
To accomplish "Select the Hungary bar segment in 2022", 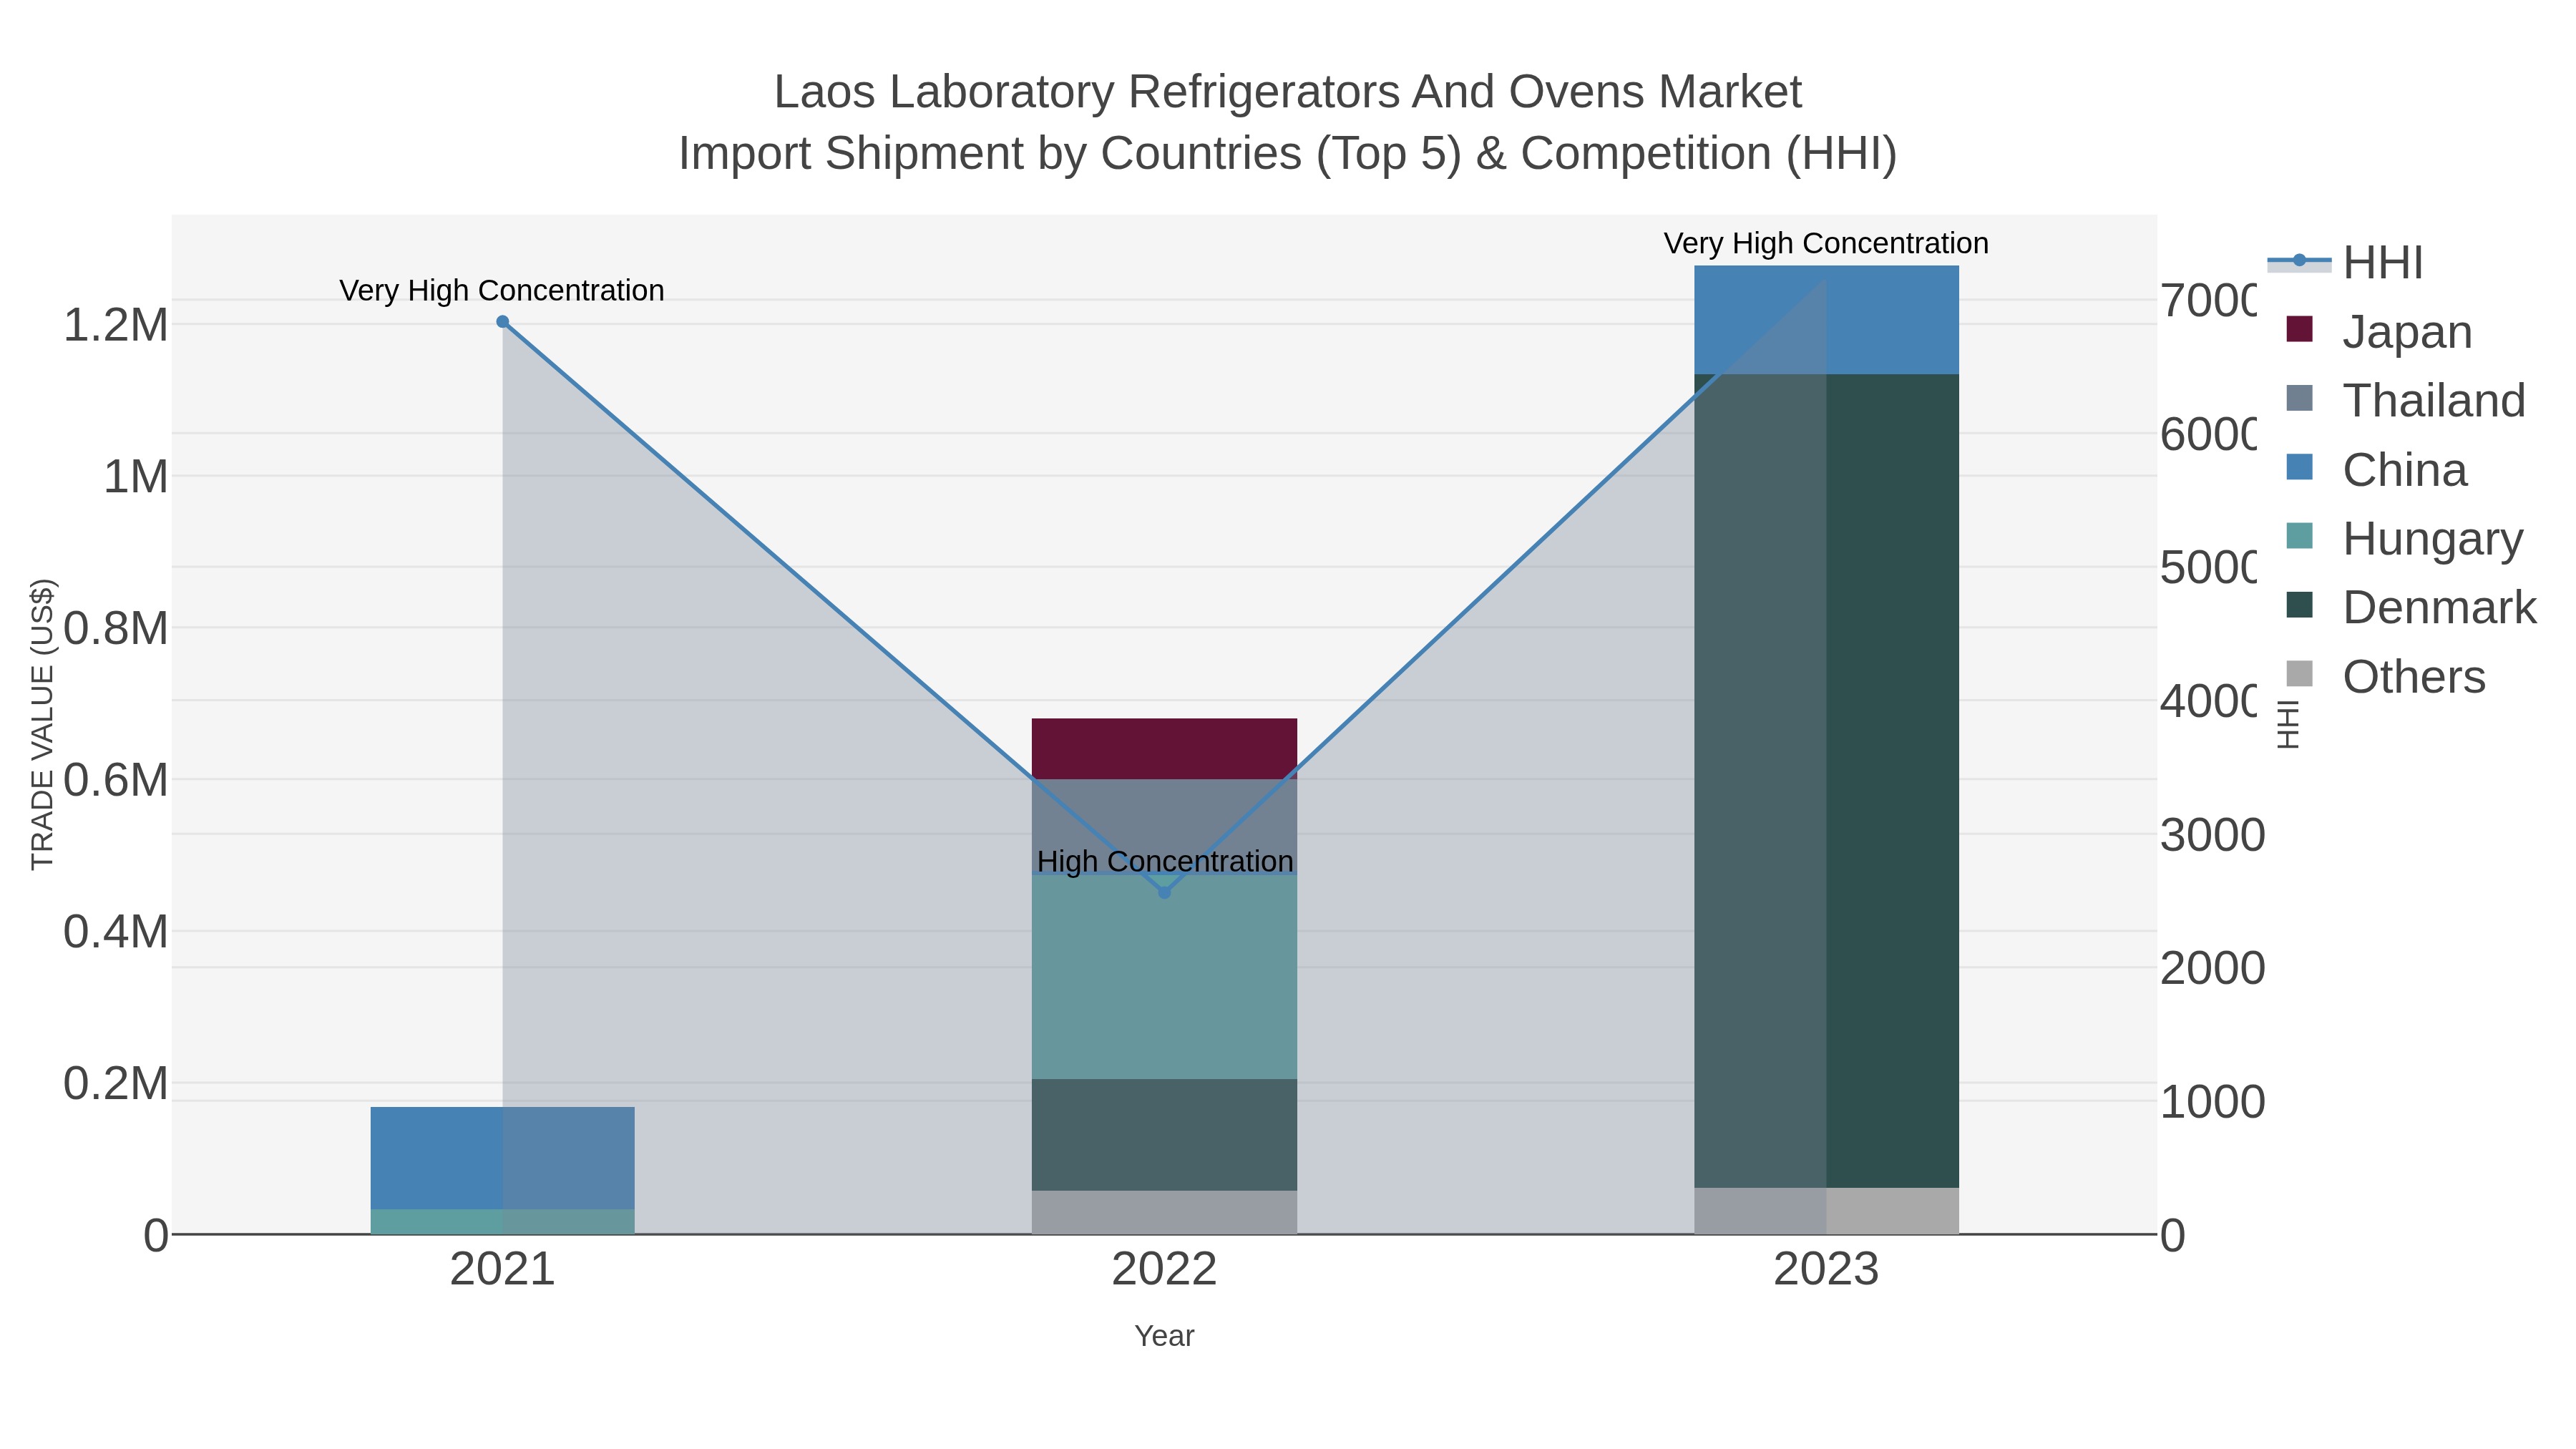I will click(x=1164, y=977).
